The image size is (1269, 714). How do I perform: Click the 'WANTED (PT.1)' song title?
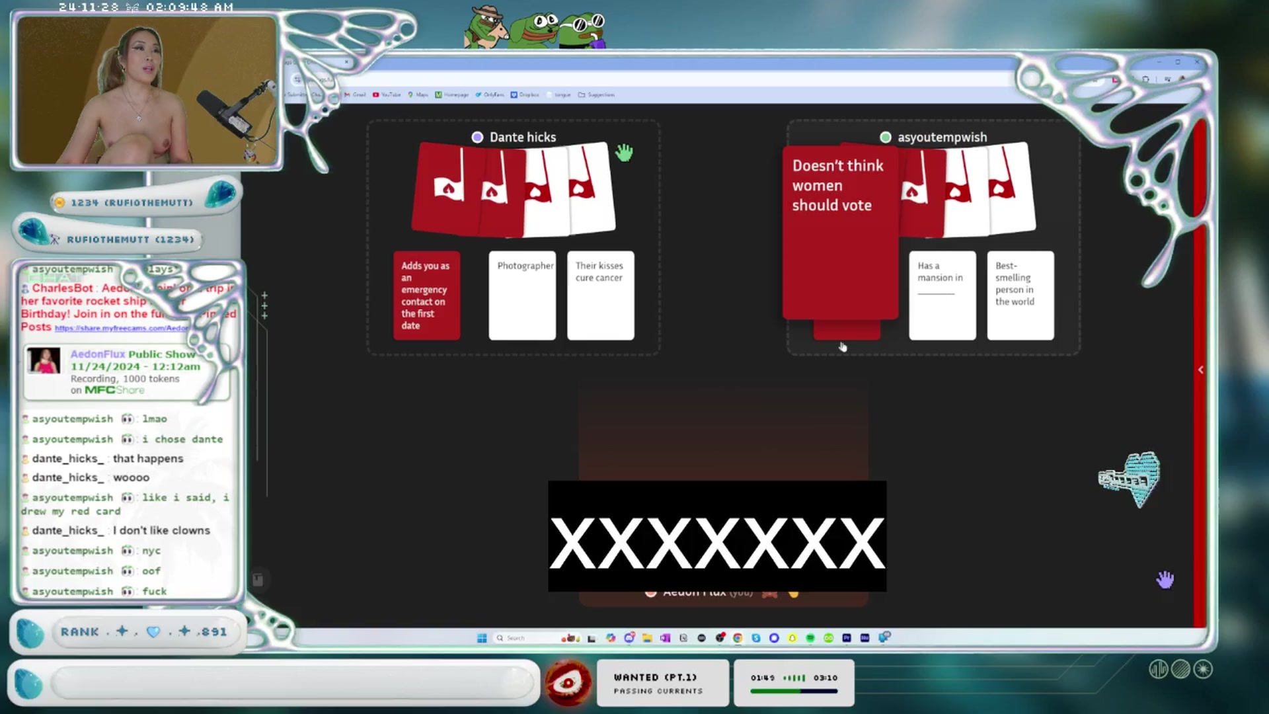[655, 677]
